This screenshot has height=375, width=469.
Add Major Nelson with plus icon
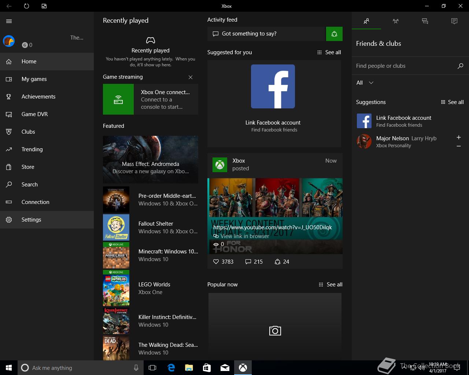point(458,137)
